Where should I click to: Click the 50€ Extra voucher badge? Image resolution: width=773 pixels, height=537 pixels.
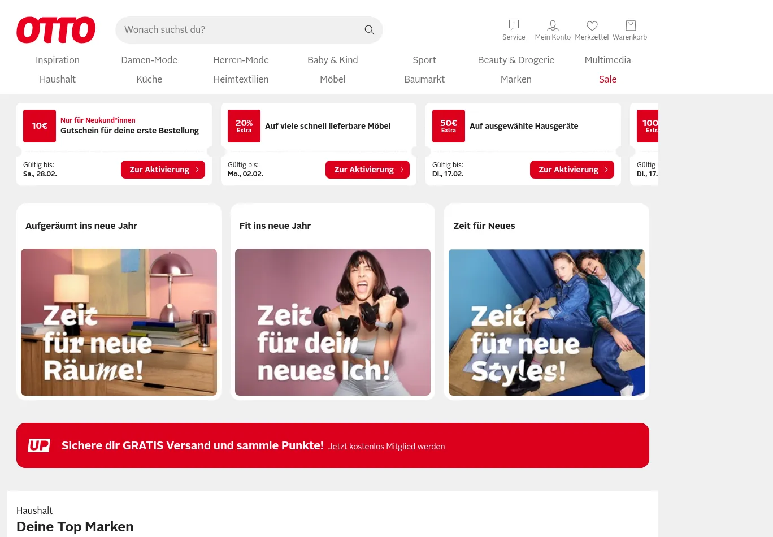pyautogui.click(x=449, y=126)
